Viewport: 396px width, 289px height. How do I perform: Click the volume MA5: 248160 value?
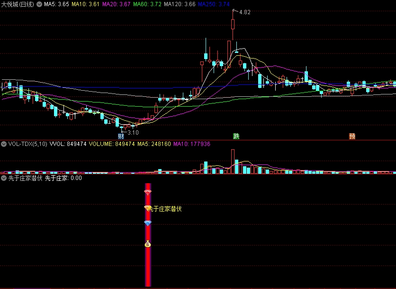pos(154,144)
